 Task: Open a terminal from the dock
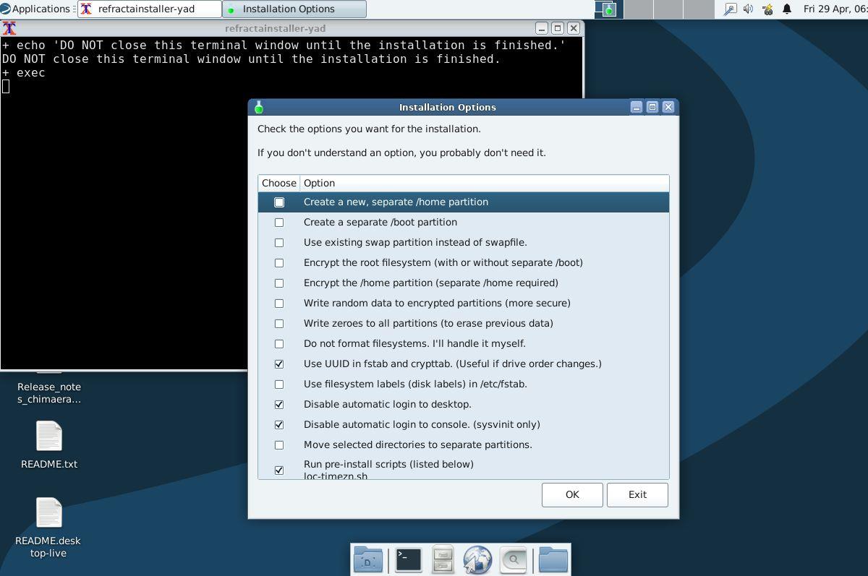click(407, 559)
